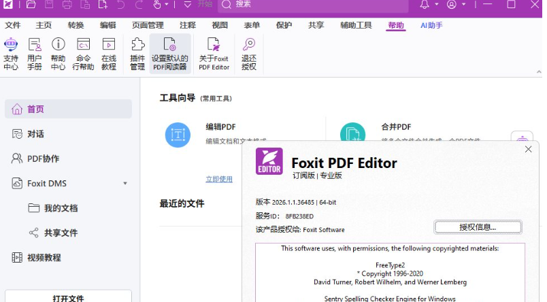Select the Hand tool icon in title bar
Screen dimensions: 547x302
[x=157, y=5]
